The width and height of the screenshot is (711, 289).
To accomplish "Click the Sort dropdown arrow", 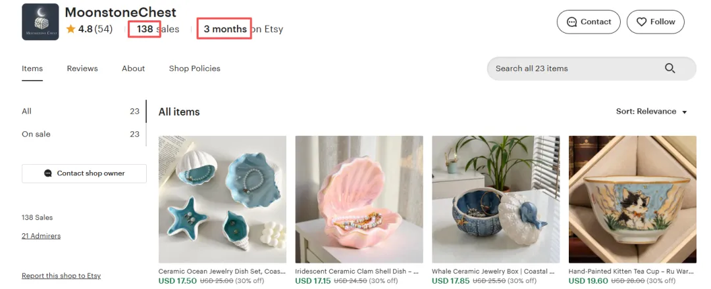I will coord(685,112).
